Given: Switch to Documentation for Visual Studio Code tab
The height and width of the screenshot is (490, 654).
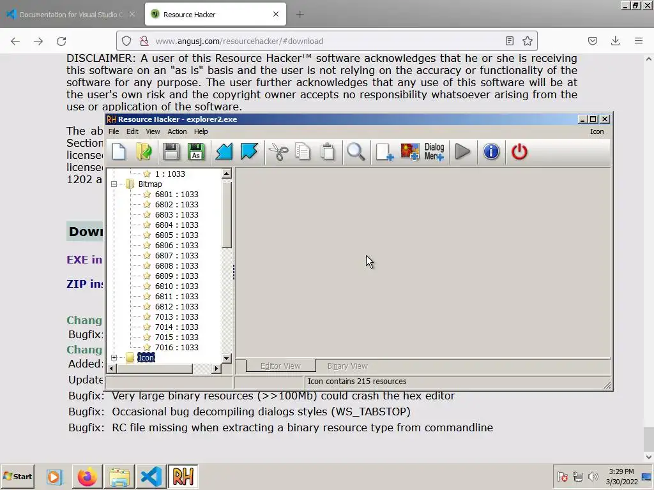Looking at the screenshot, I should (71, 15).
